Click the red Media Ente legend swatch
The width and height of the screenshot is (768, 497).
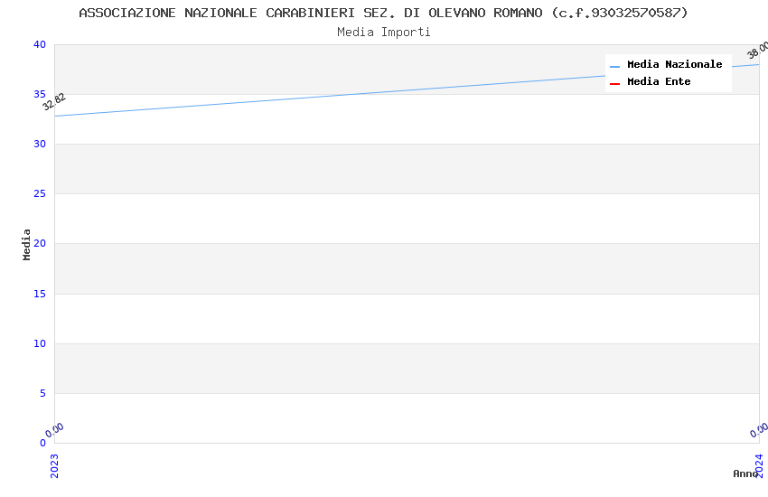614,84
